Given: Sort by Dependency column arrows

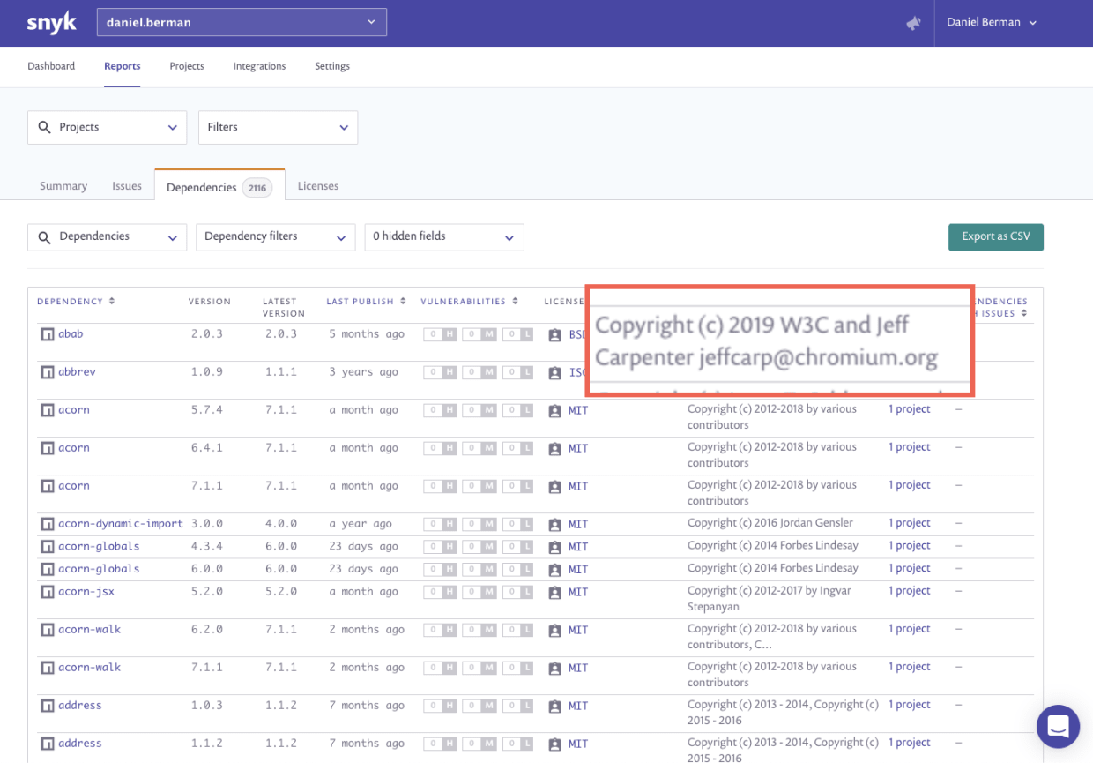Looking at the screenshot, I should (x=112, y=302).
